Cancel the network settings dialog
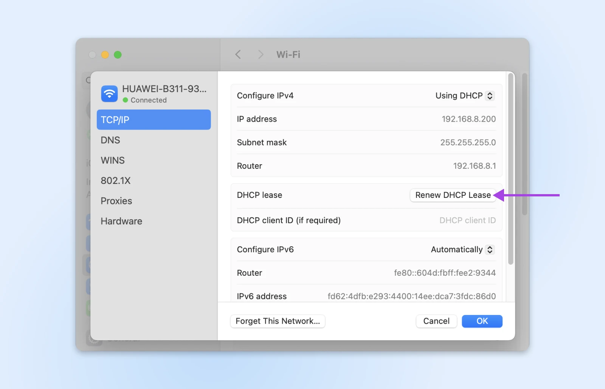 pyautogui.click(x=436, y=321)
